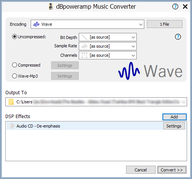The height and width of the screenshot is (179, 192).
Task: Click the blue wave icon in Encoding box
Action: click(36, 24)
